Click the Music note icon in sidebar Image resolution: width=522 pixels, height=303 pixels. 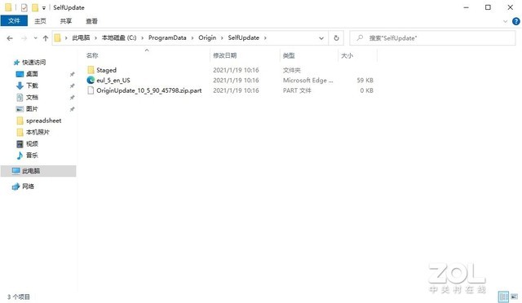[x=20, y=156]
